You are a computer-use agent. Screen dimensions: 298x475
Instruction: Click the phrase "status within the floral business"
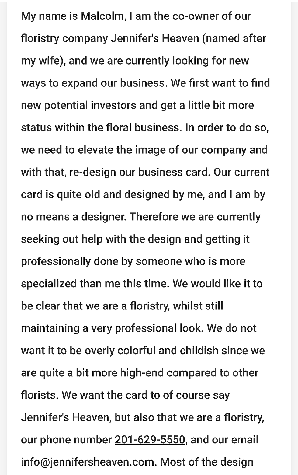(x=100, y=127)
